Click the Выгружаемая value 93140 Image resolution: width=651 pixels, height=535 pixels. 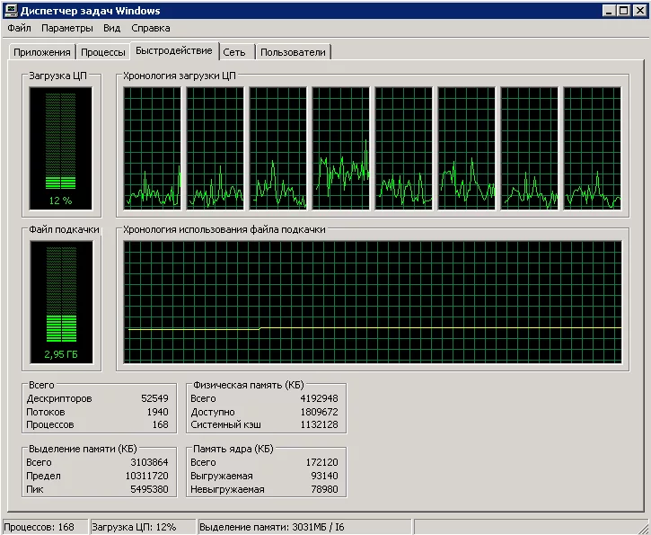324,476
